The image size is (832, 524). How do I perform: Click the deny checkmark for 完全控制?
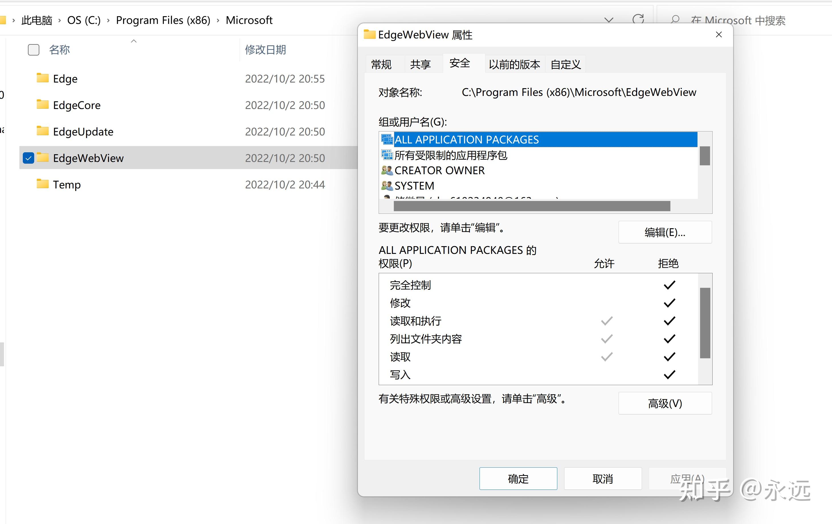[x=669, y=285]
